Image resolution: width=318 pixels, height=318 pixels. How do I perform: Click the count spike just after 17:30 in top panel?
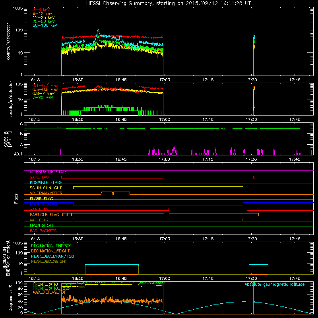click(254, 55)
